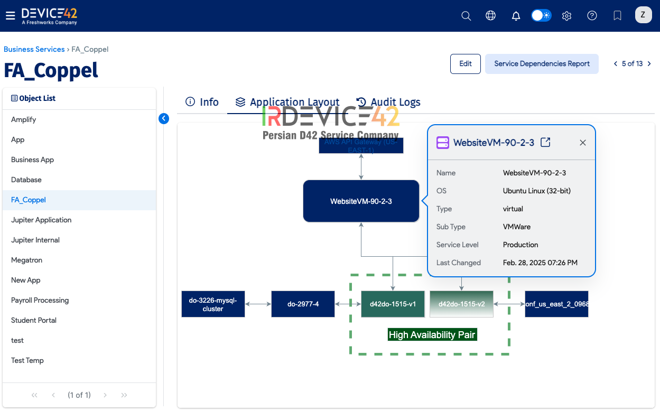Open the notifications bell
This screenshot has height=411, width=660.
coord(516,16)
